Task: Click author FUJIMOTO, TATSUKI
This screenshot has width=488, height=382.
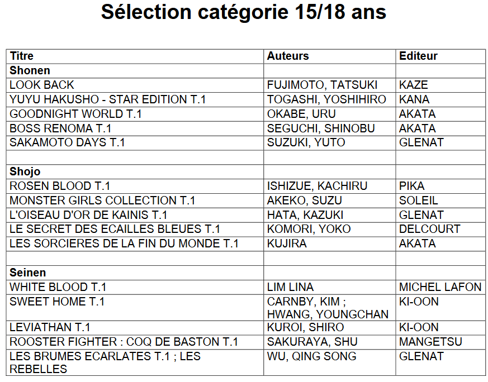Action: pos(322,85)
